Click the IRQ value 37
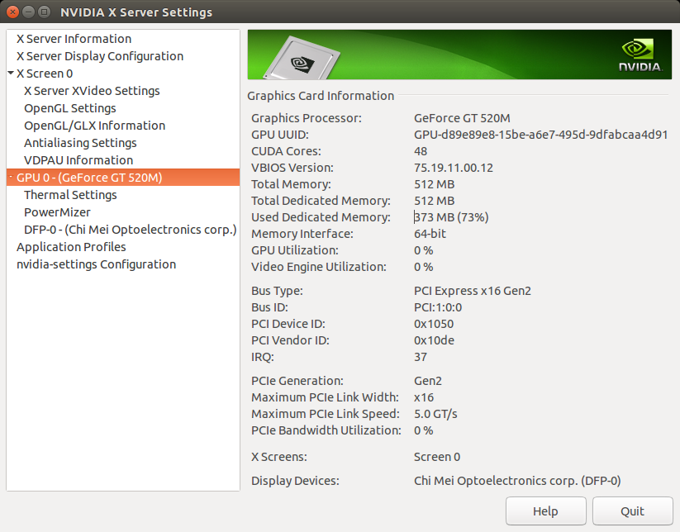 [421, 357]
